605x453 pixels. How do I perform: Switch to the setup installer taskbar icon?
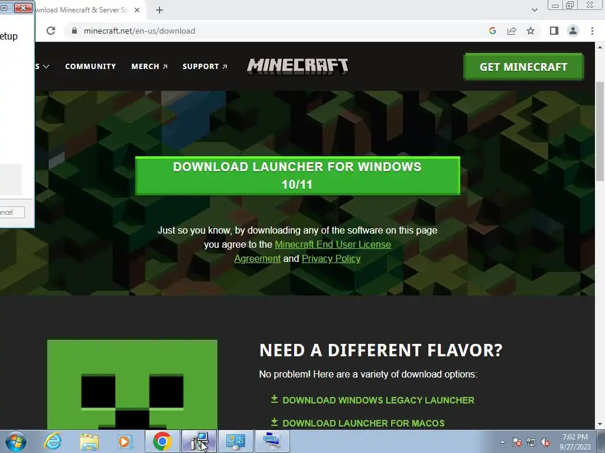click(199, 441)
